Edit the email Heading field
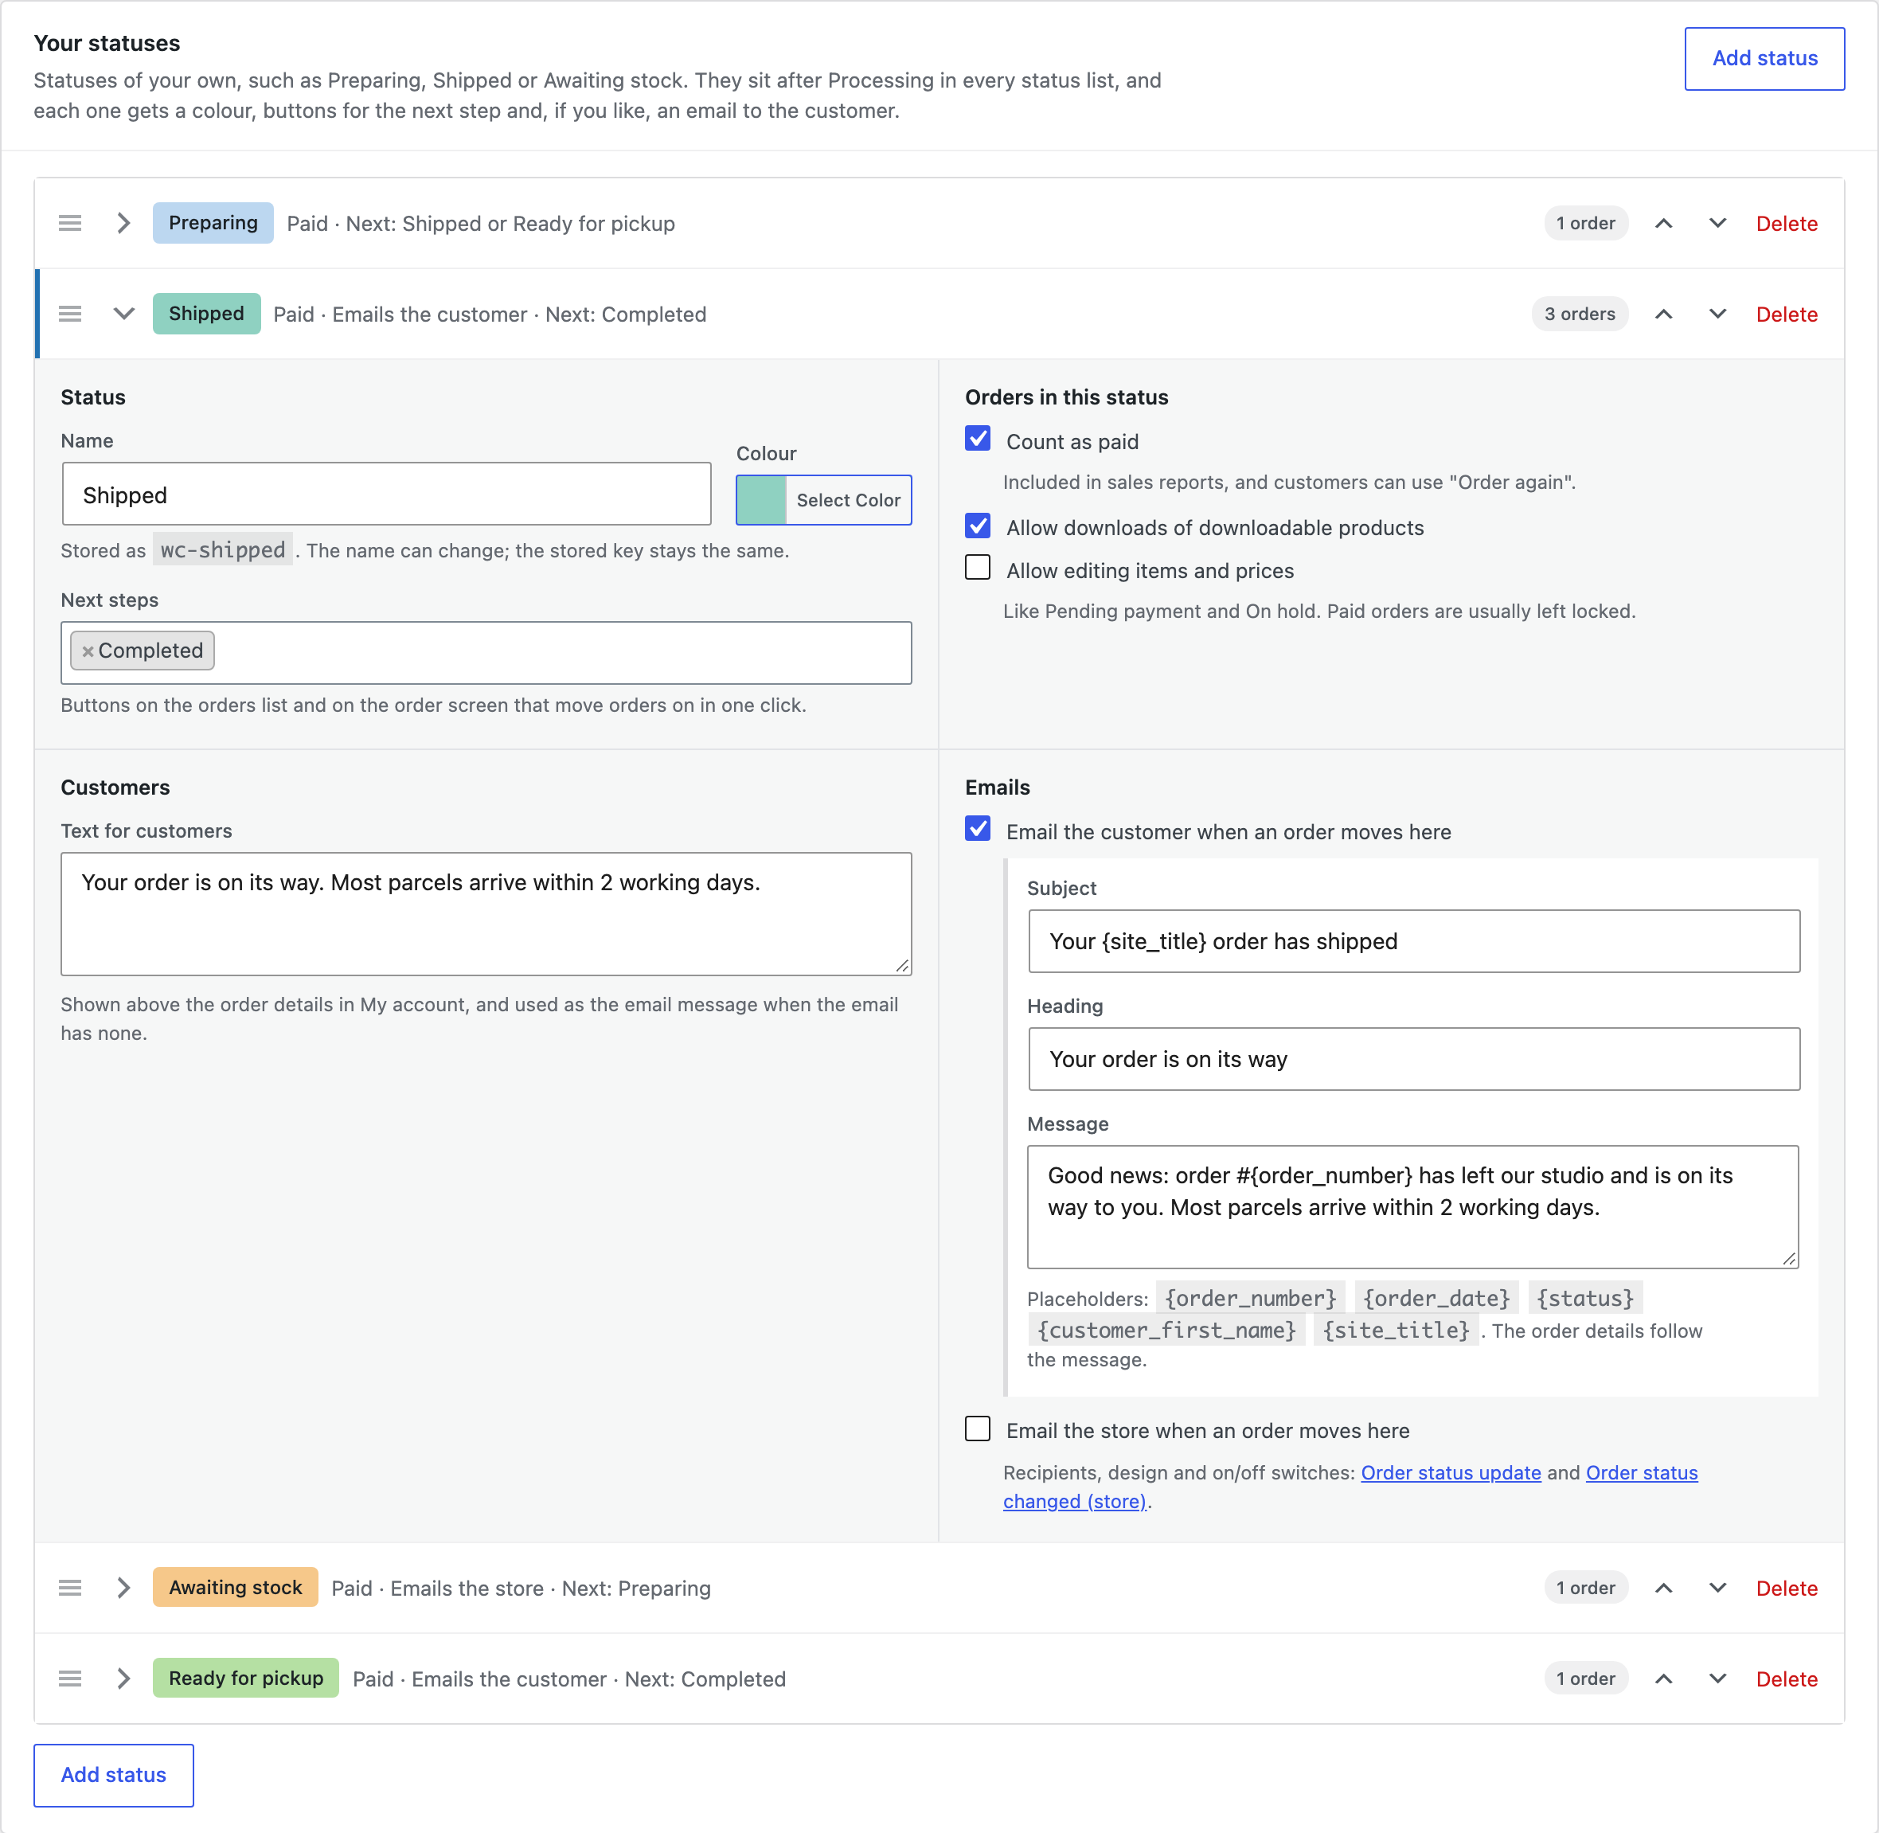Viewport: 1879px width, 1833px height. (1414, 1059)
